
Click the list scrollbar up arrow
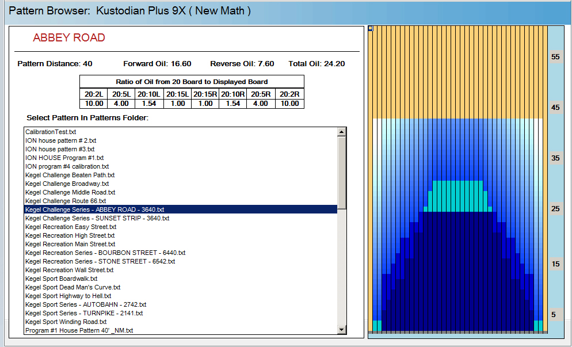[x=342, y=132]
